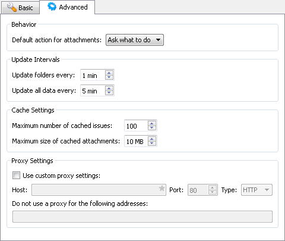Decrease maximum number of cached issues
The image size is (285, 241).
152,128
